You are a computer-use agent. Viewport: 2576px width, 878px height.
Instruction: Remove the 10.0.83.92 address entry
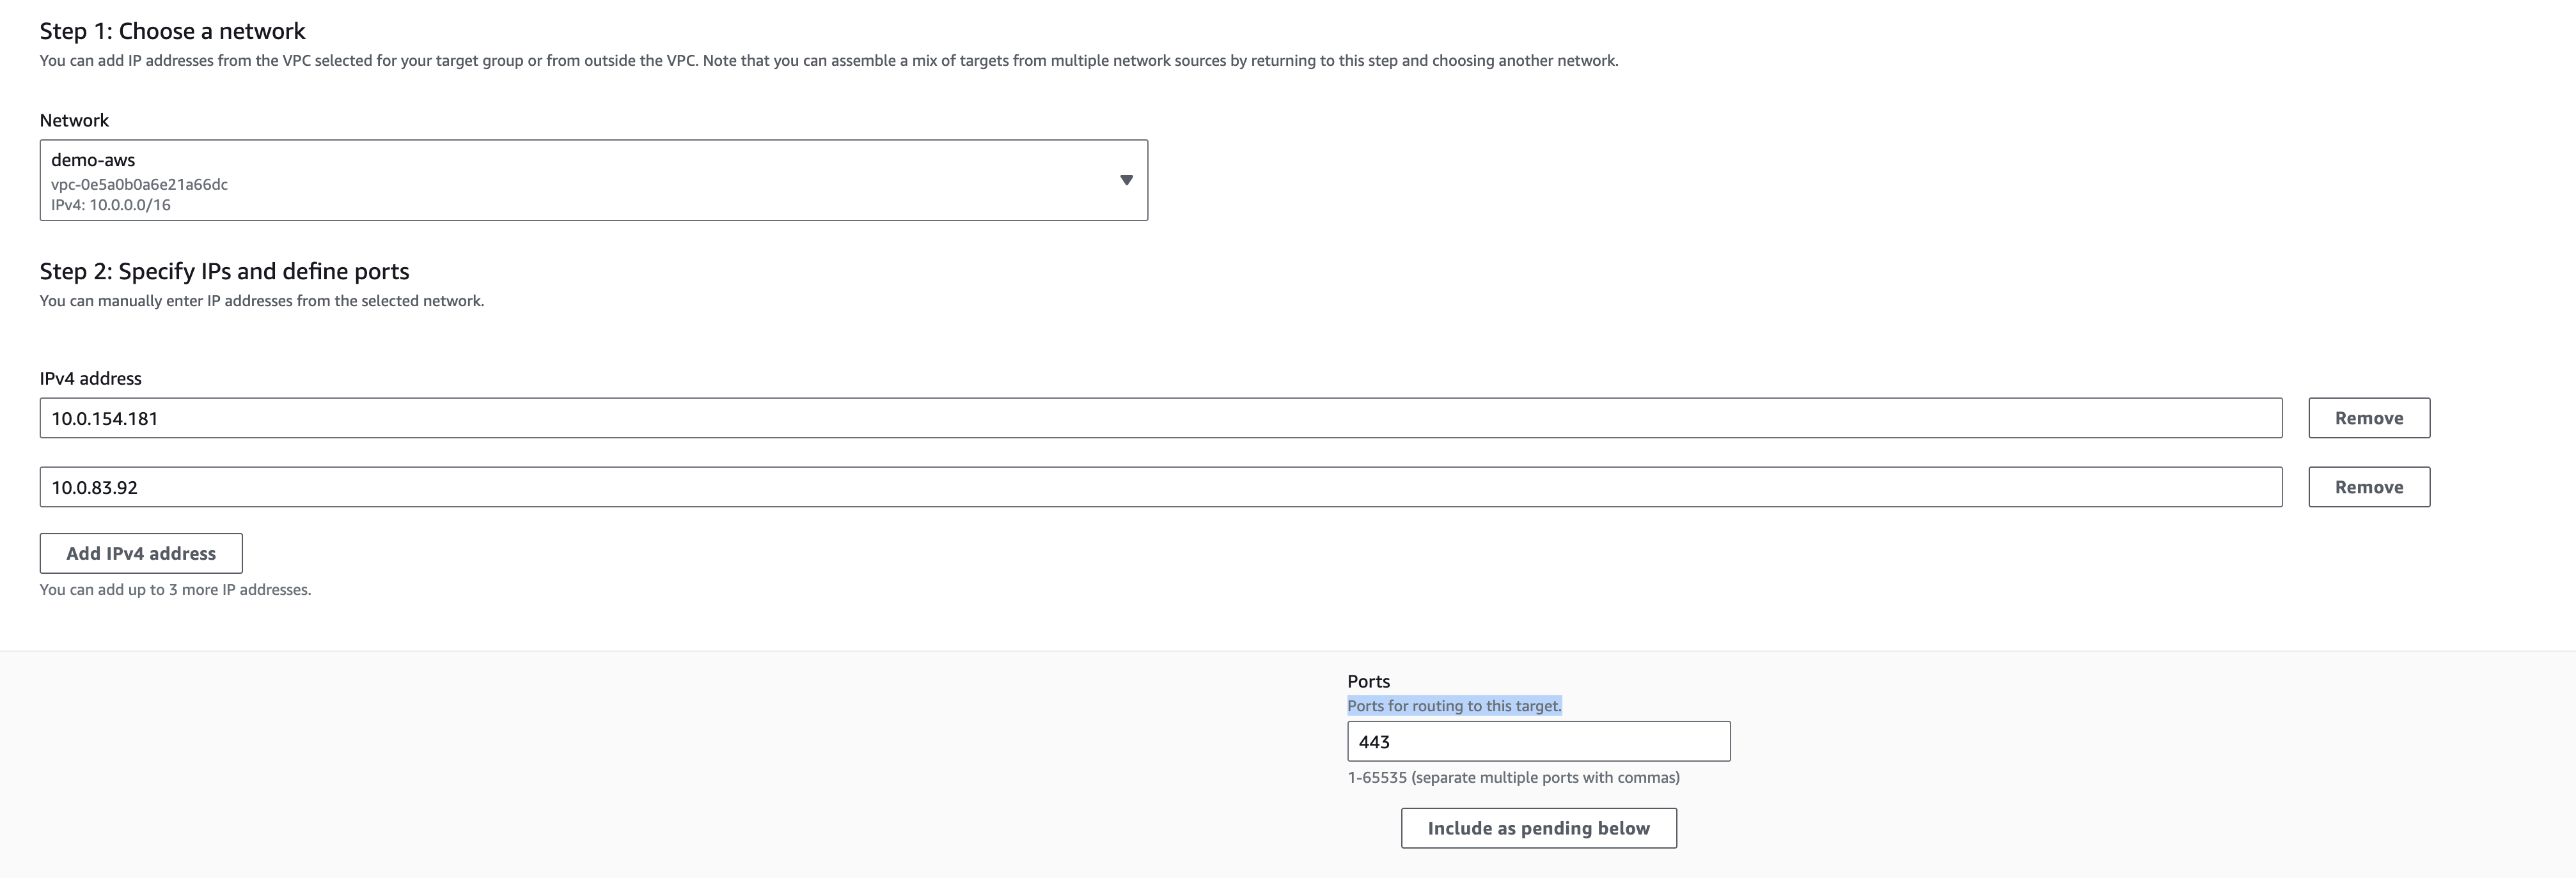tap(2368, 488)
